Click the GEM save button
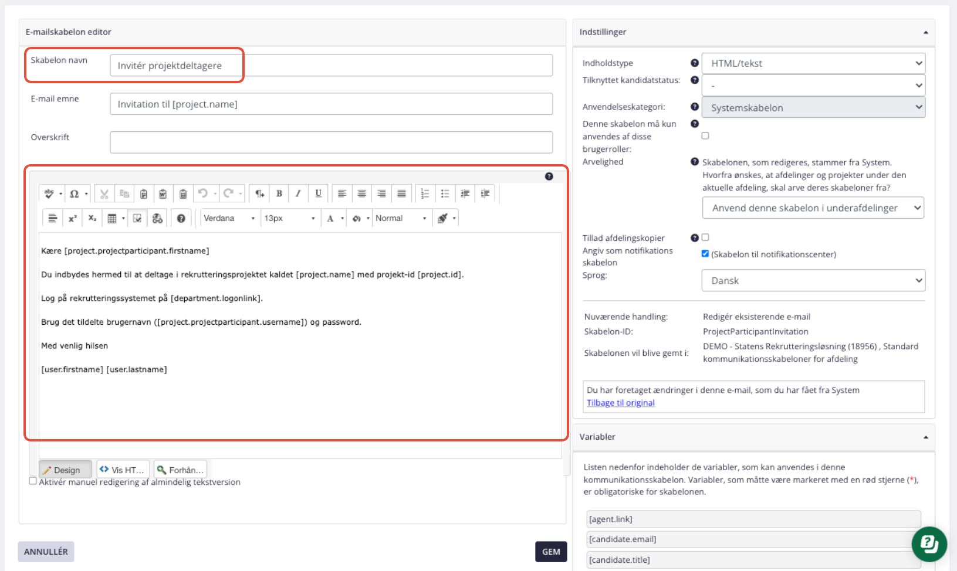This screenshot has height=571, width=957. (551, 552)
